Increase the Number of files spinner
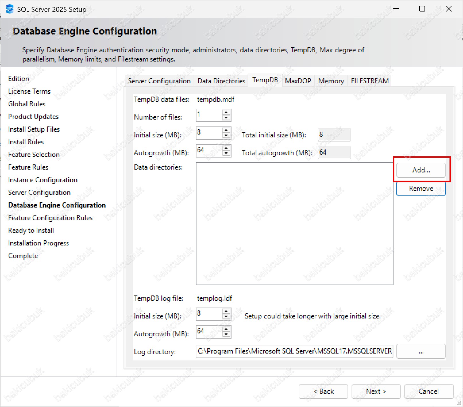This screenshot has height=407, width=463. (x=226, y=112)
